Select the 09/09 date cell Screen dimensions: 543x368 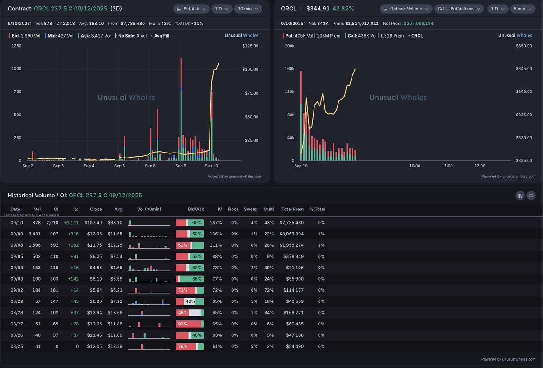(x=15, y=234)
